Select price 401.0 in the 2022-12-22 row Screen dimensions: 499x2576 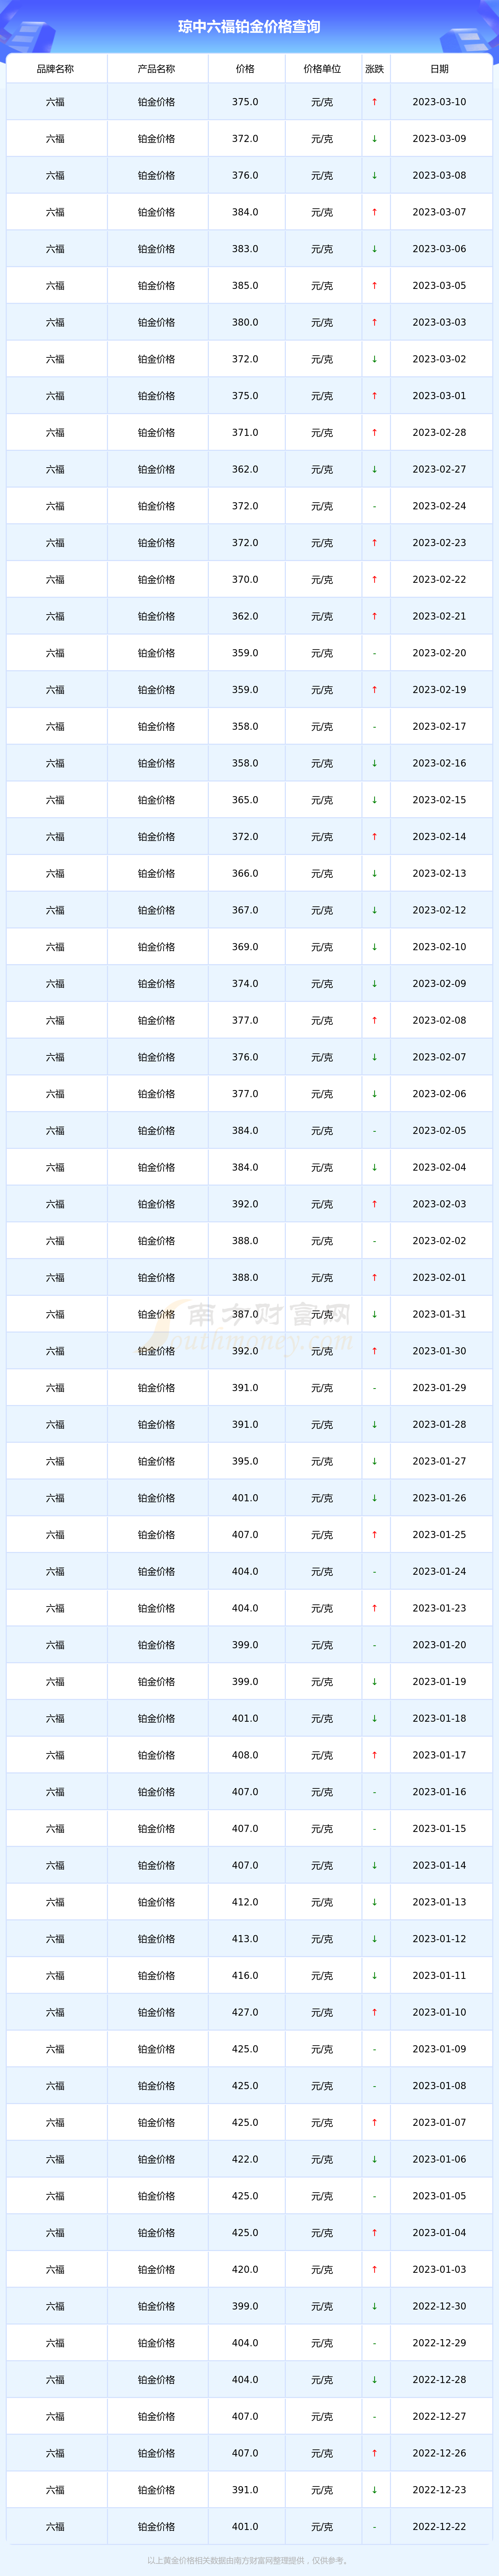coord(245,2527)
